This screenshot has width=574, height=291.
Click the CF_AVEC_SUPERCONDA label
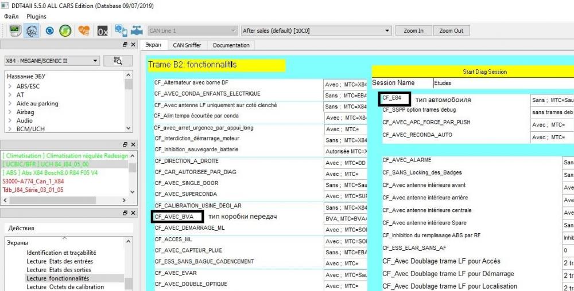(x=186, y=194)
